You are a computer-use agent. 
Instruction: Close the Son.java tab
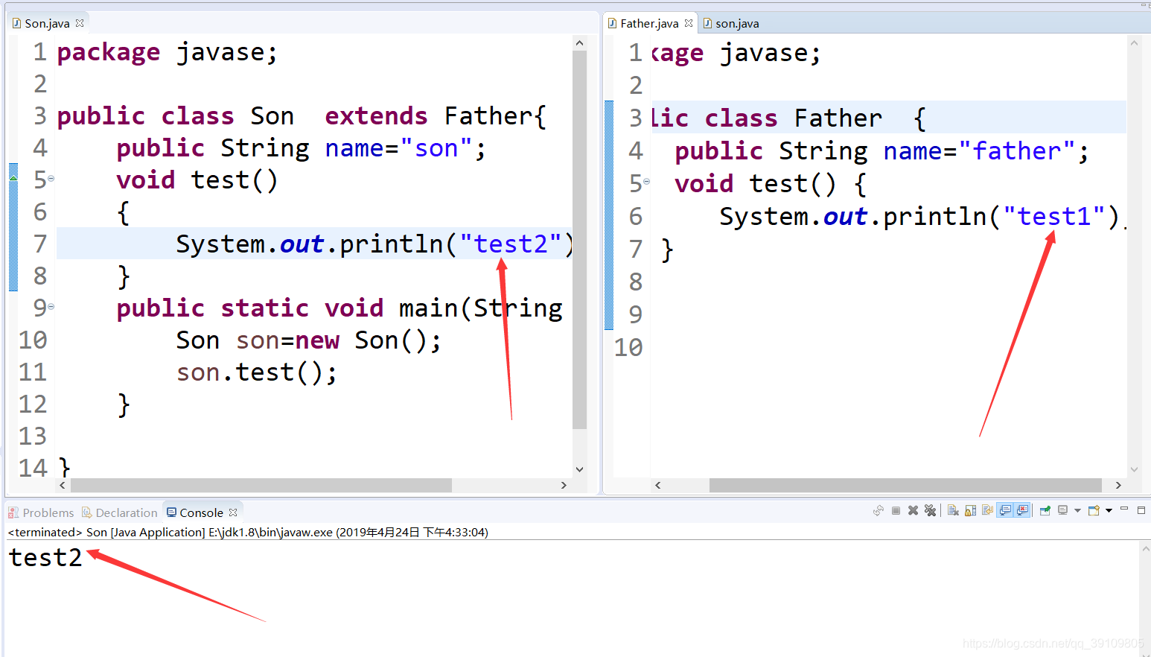coord(80,23)
